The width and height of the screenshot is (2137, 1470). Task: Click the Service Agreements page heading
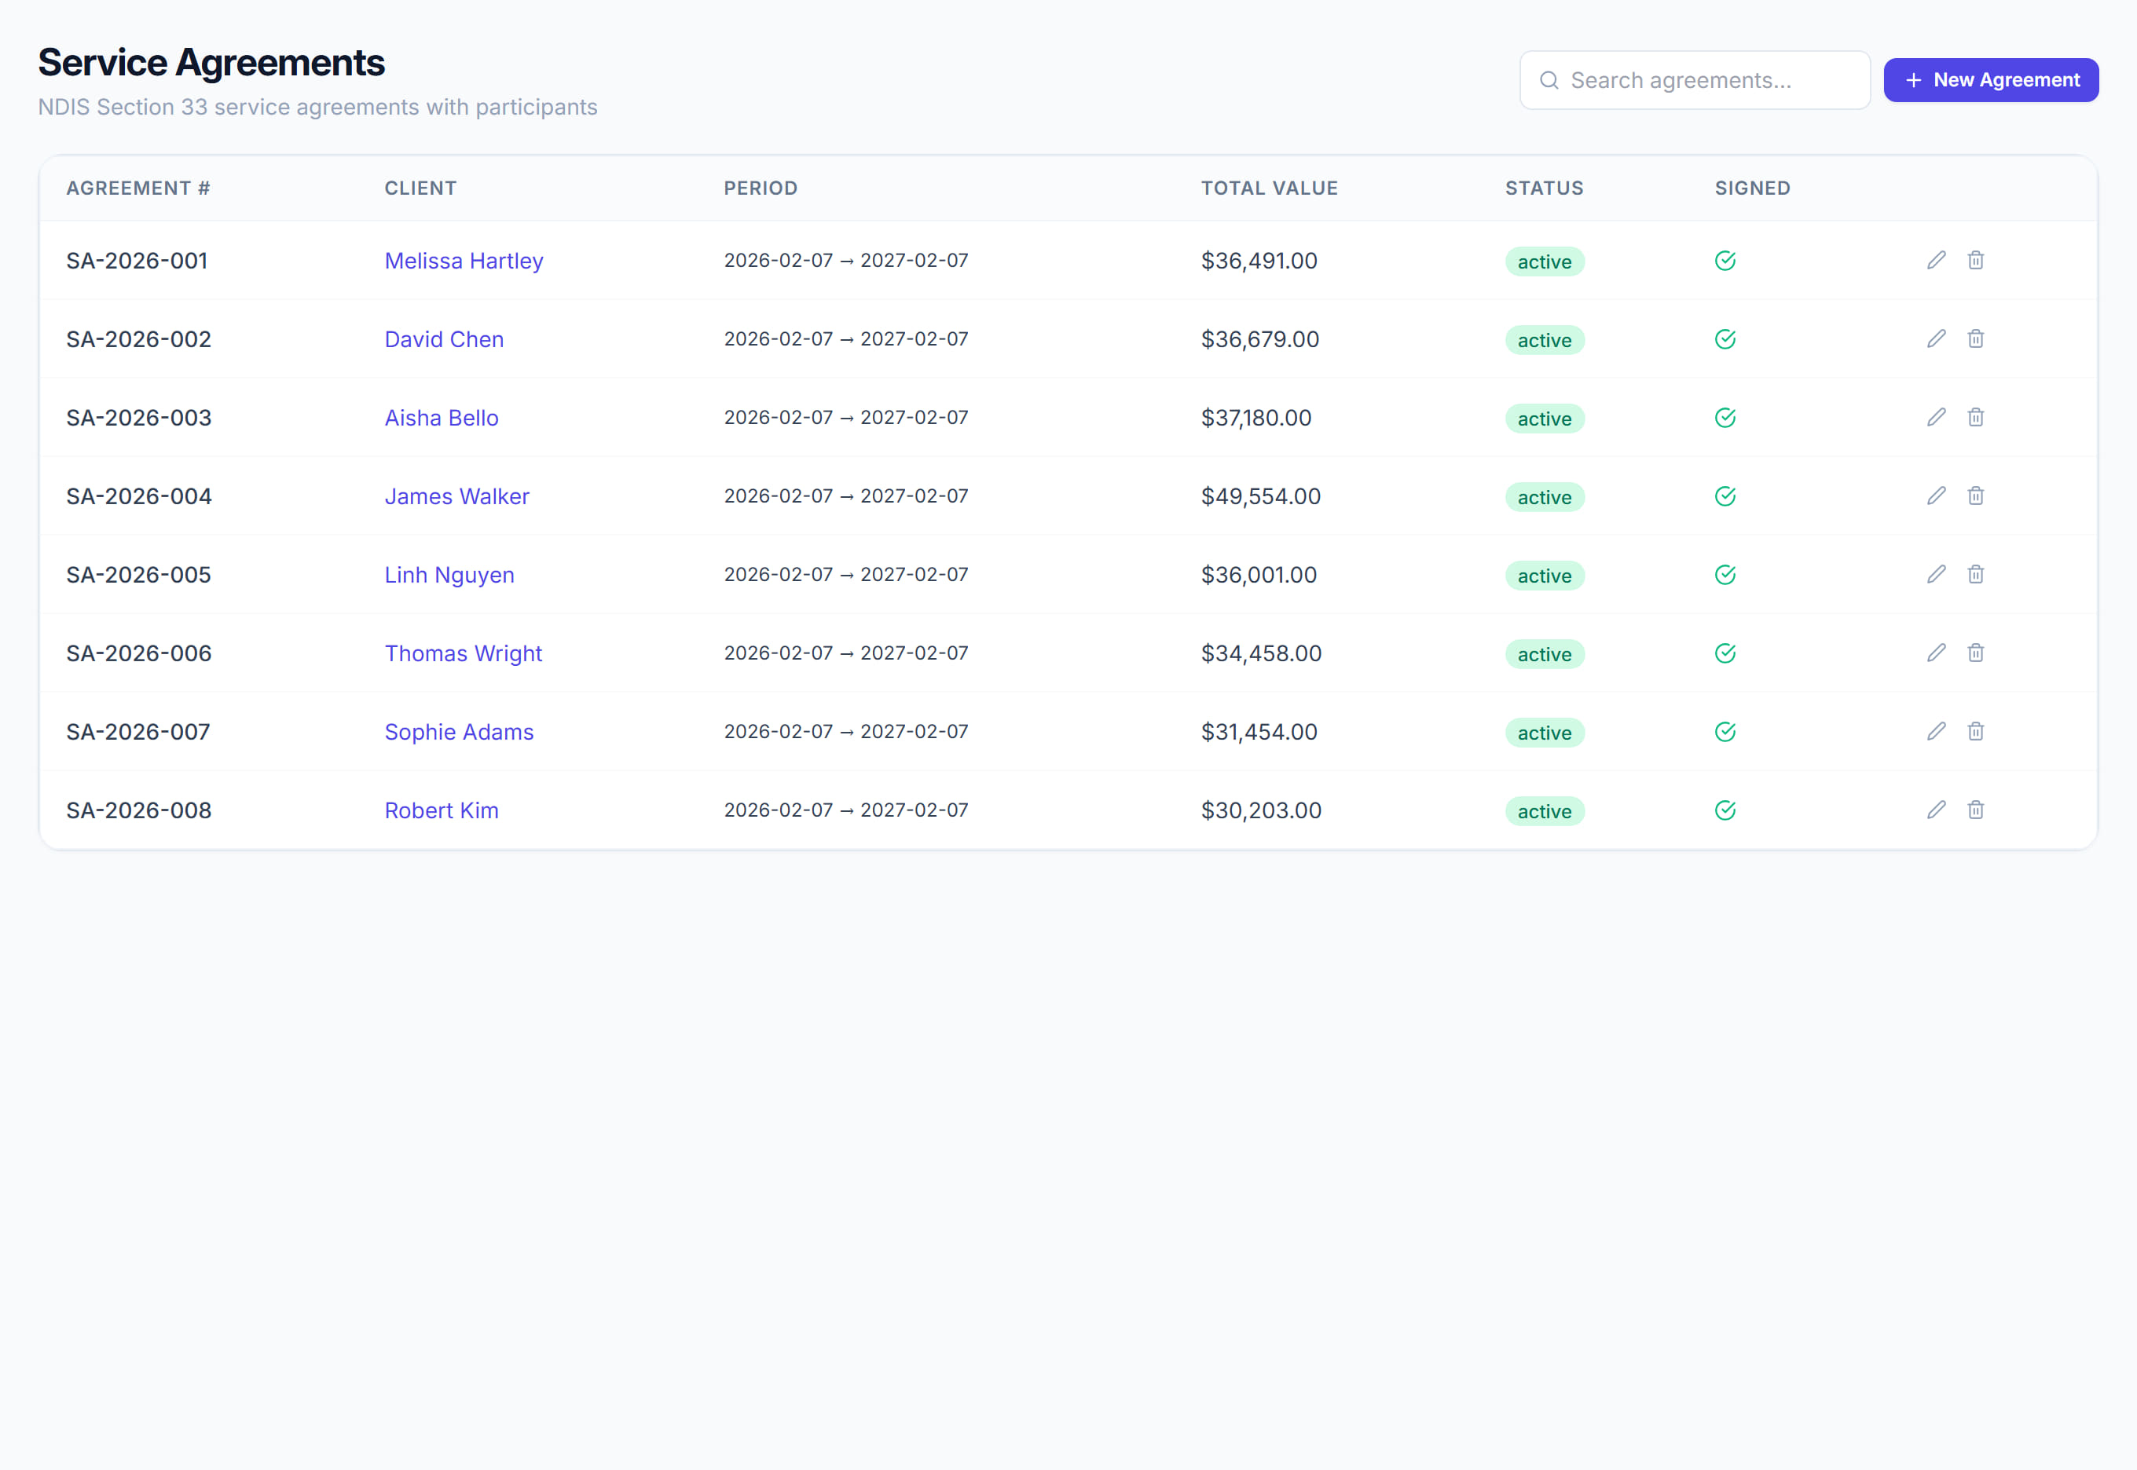pos(211,63)
